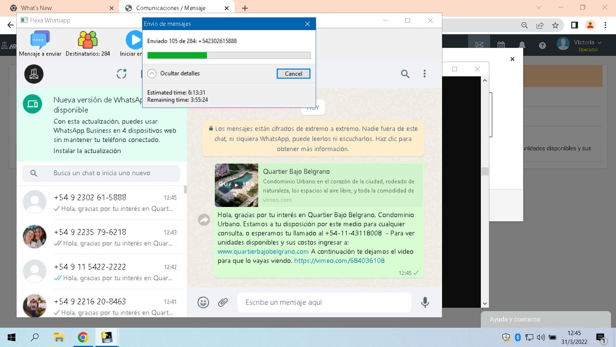Open Windows taskbar search
This screenshot has width=616, height=347.
click(x=35, y=337)
